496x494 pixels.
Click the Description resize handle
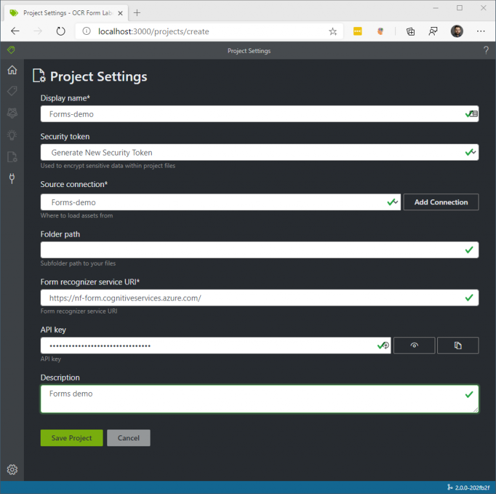tap(475, 410)
